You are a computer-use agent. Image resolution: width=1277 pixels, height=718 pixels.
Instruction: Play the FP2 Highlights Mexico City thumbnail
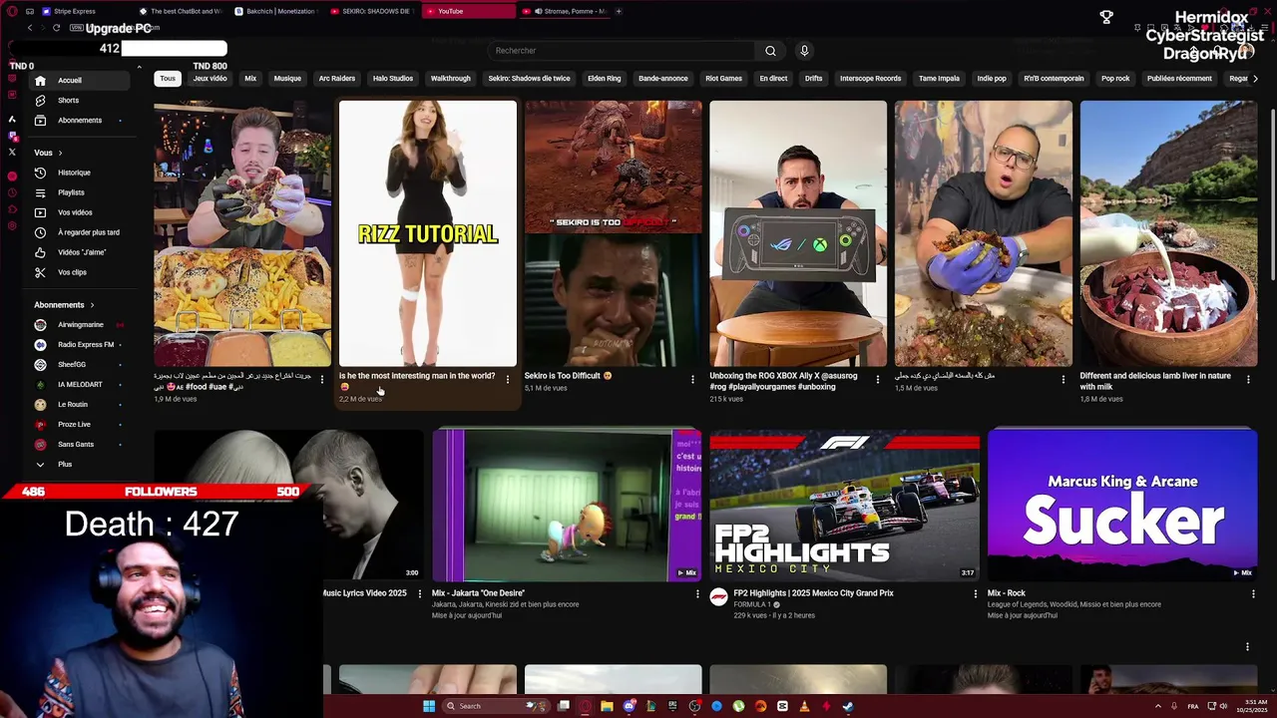845,506
